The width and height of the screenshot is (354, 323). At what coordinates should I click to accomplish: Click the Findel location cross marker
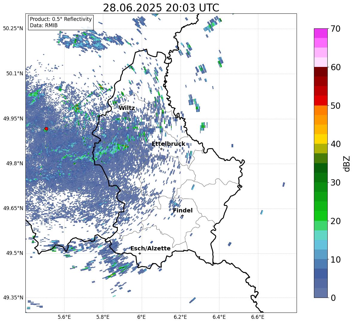click(182, 216)
